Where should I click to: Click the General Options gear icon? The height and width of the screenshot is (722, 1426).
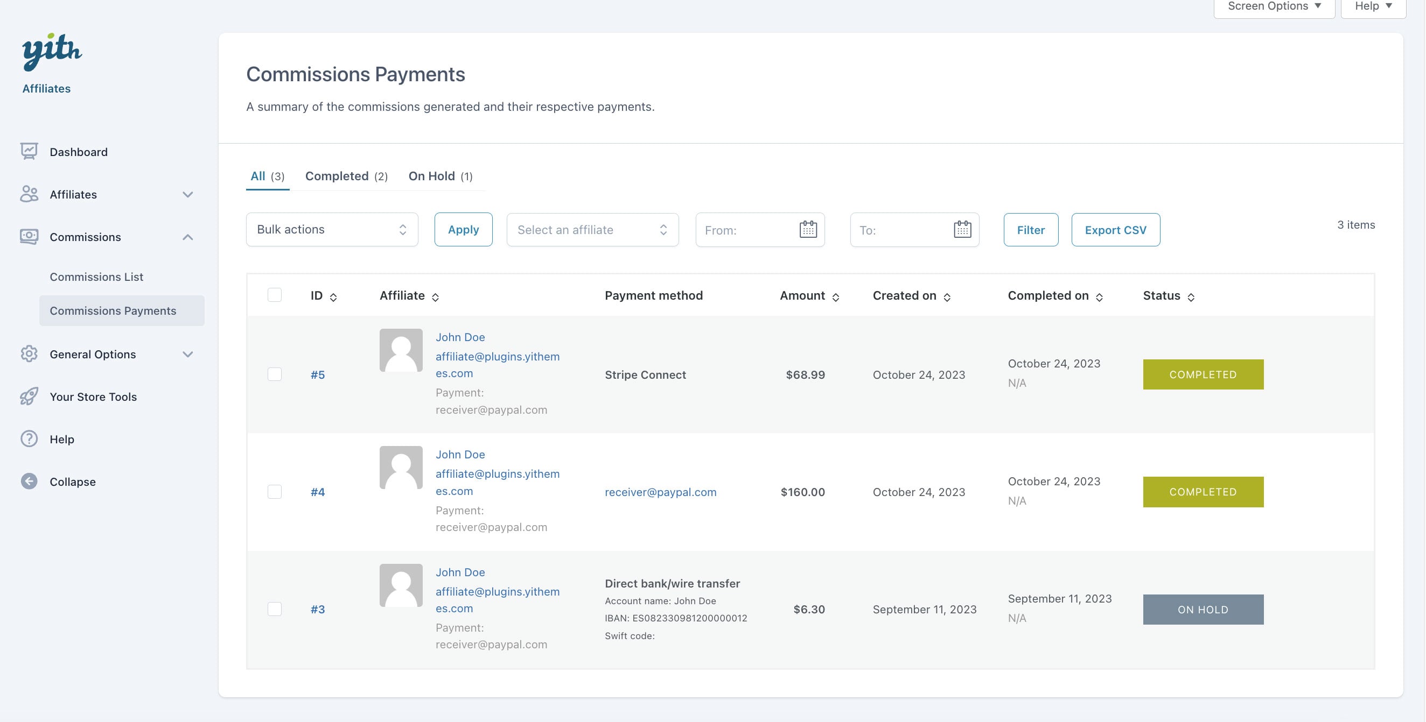pyautogui.click(x=29, y=354)
